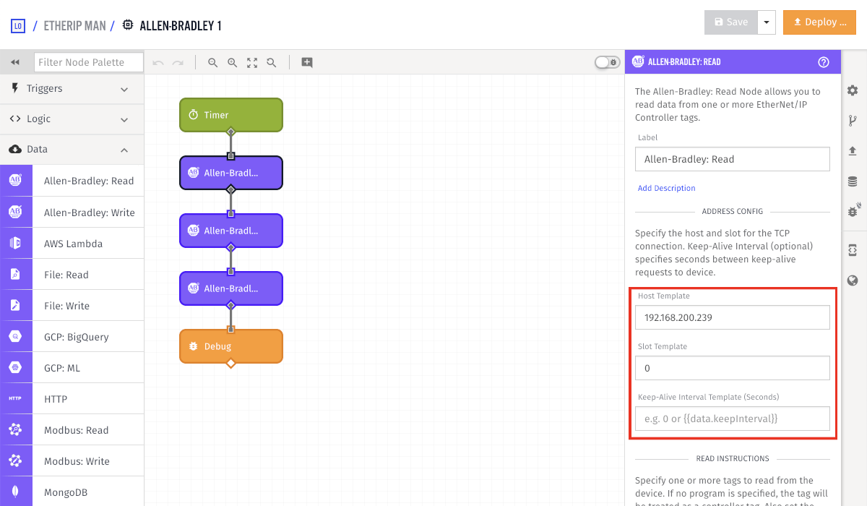Open the workflow settings gear tab

point(853,90)
